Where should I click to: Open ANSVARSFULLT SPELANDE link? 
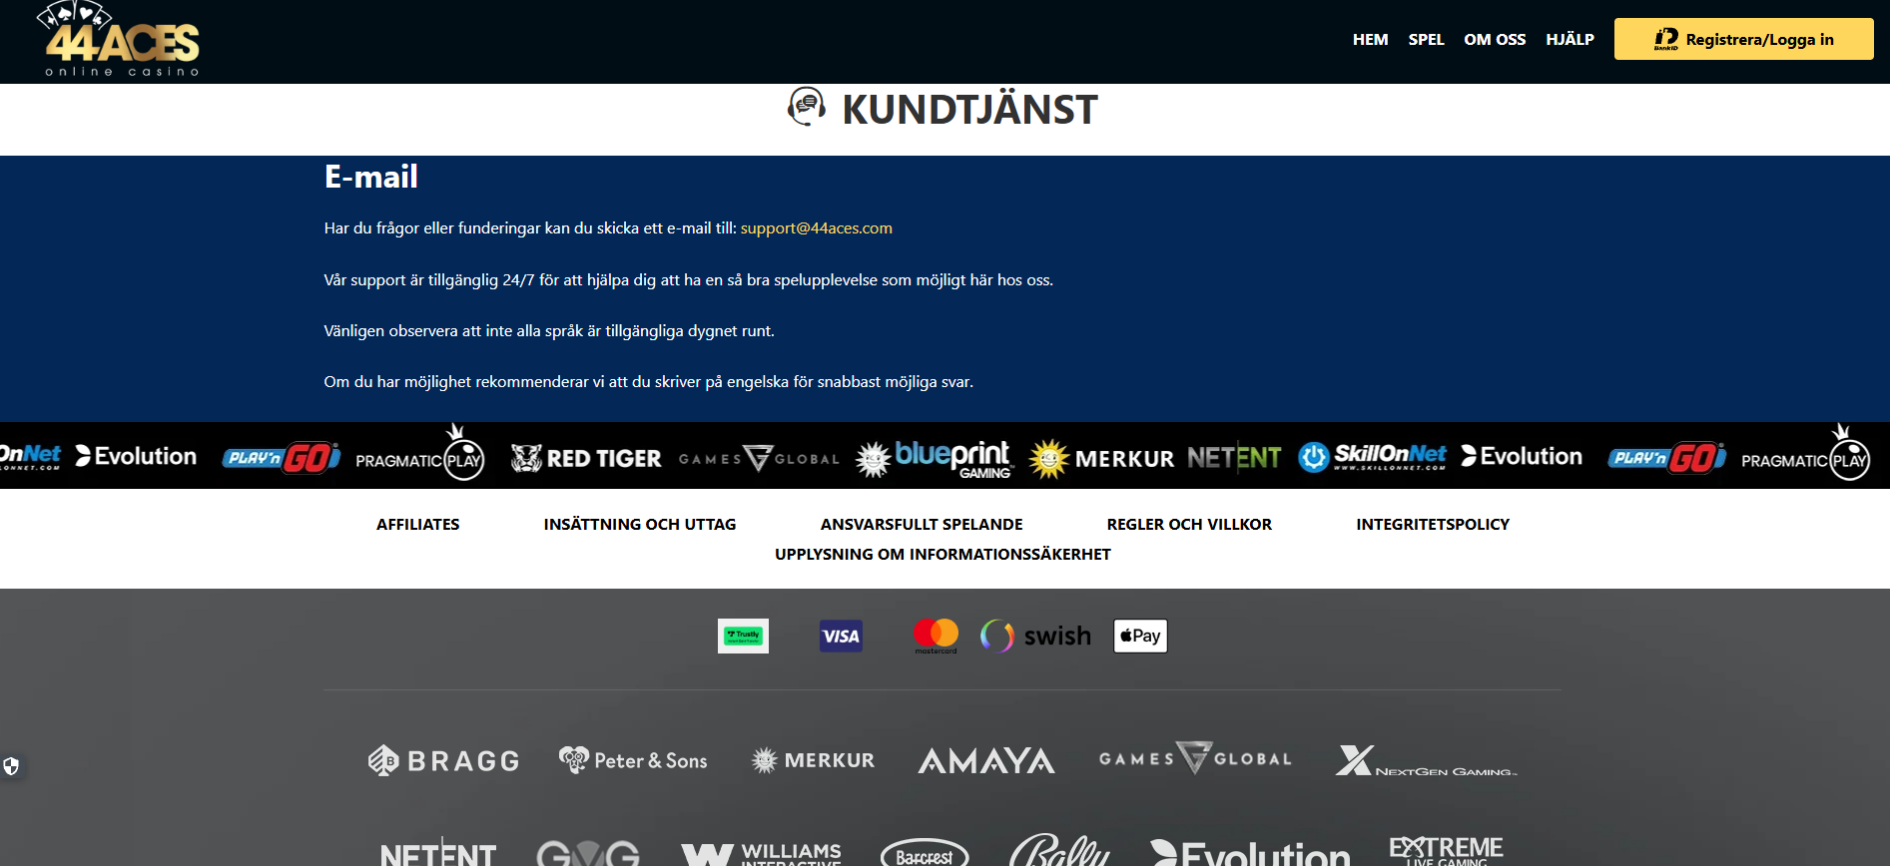[922, 525]
